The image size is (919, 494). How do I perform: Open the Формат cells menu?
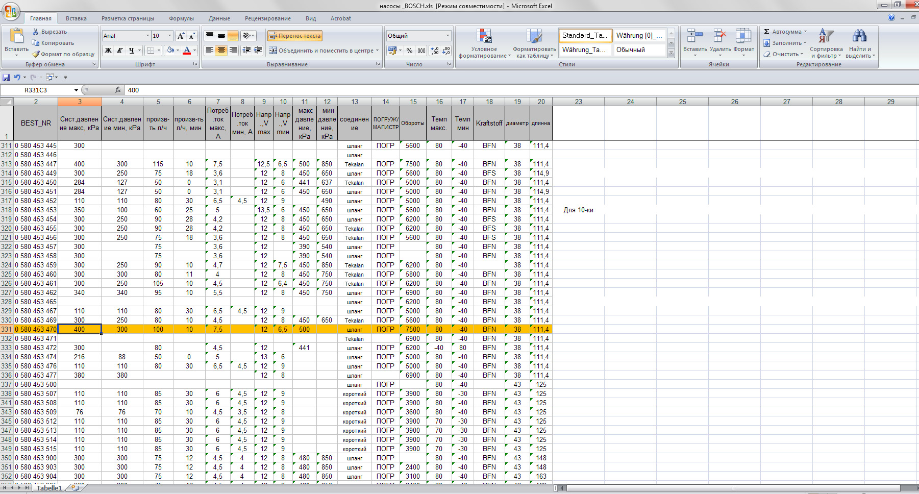pos(743,42)
